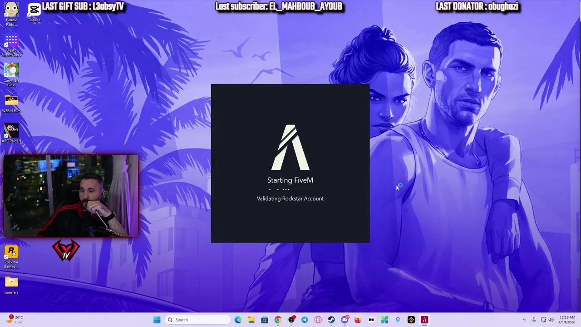Open volume control in system tray
581x327 pixels.
point(551,320)
